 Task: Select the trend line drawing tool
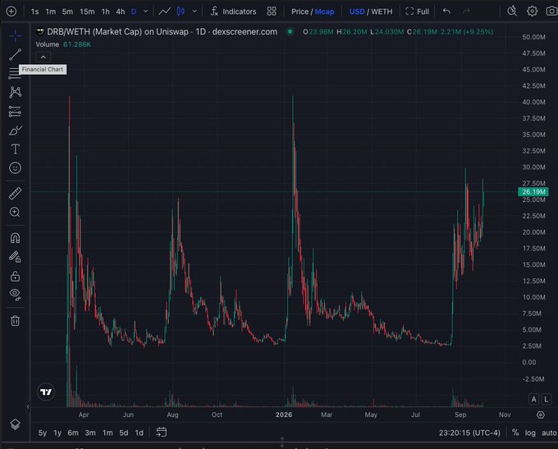(16, 54)
